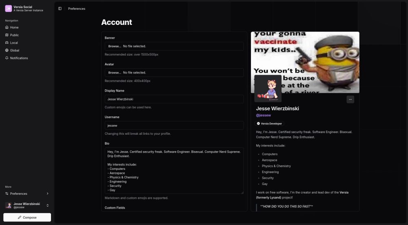Click the Notifications bell icon
Viewport: 408px width, 225px height.
pos(7,58)
